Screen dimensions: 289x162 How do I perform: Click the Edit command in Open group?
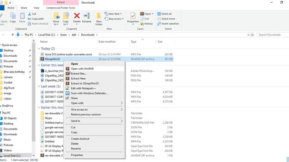(144, 19)
